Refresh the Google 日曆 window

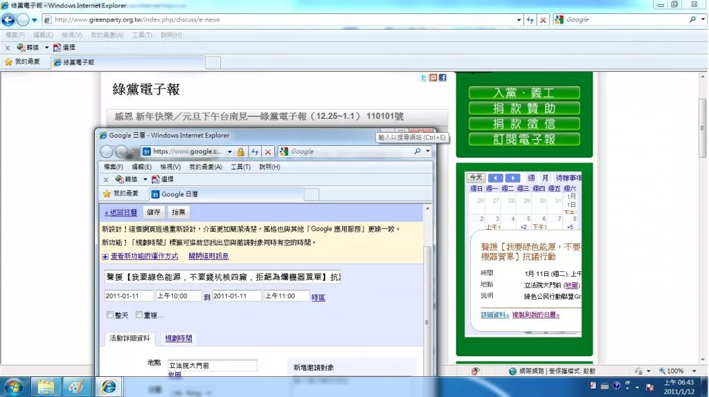pyautogui.click(x=255, y=151)
